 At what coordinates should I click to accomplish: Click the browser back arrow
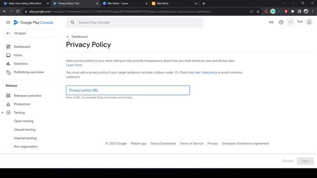pyautogui.click(x=4, y=11)
